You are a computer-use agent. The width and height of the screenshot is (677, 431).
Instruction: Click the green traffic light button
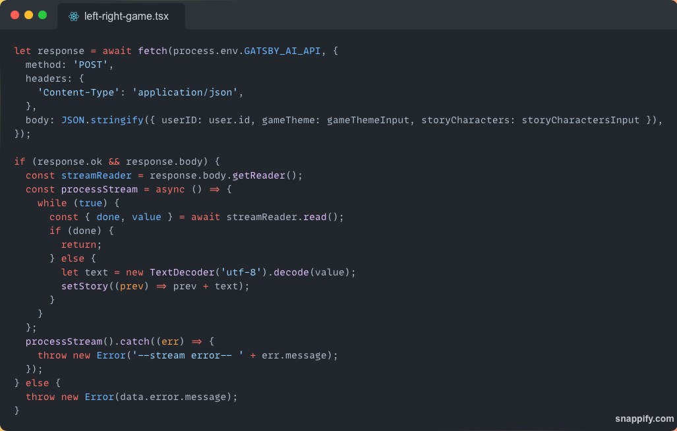42,14
